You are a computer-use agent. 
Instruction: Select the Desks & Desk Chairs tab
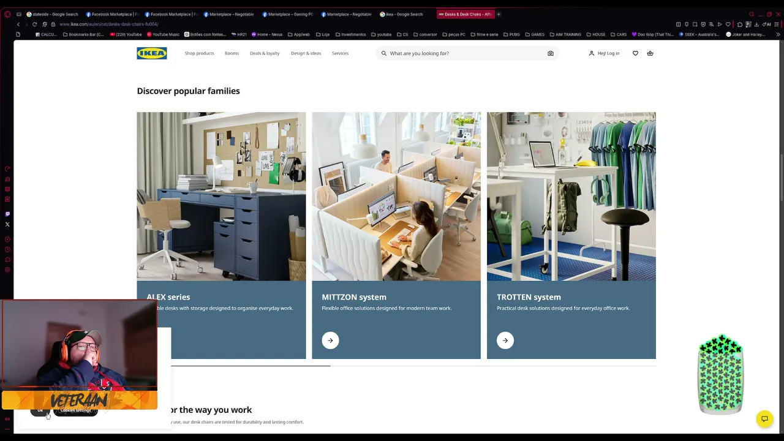click(x=465, y=14)
